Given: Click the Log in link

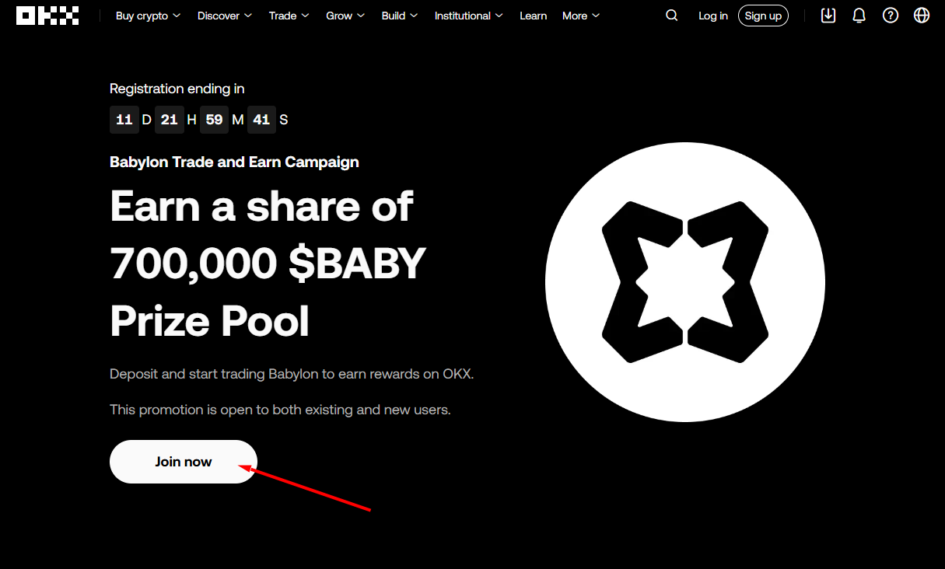Looking at the screenshot, I should click(713, 16).
